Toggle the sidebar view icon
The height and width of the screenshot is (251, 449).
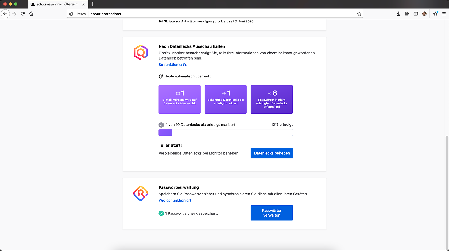point(416,14)
